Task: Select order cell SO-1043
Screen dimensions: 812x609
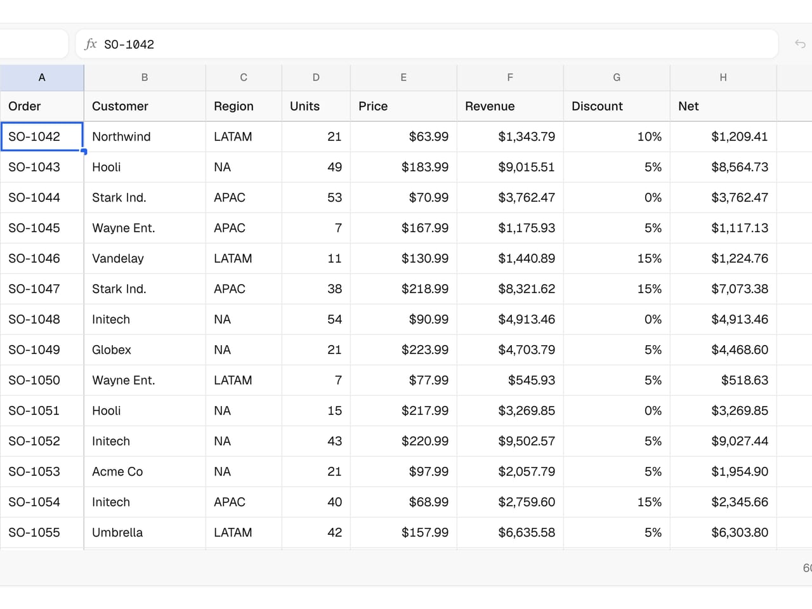Action: (x=42, y=167)
